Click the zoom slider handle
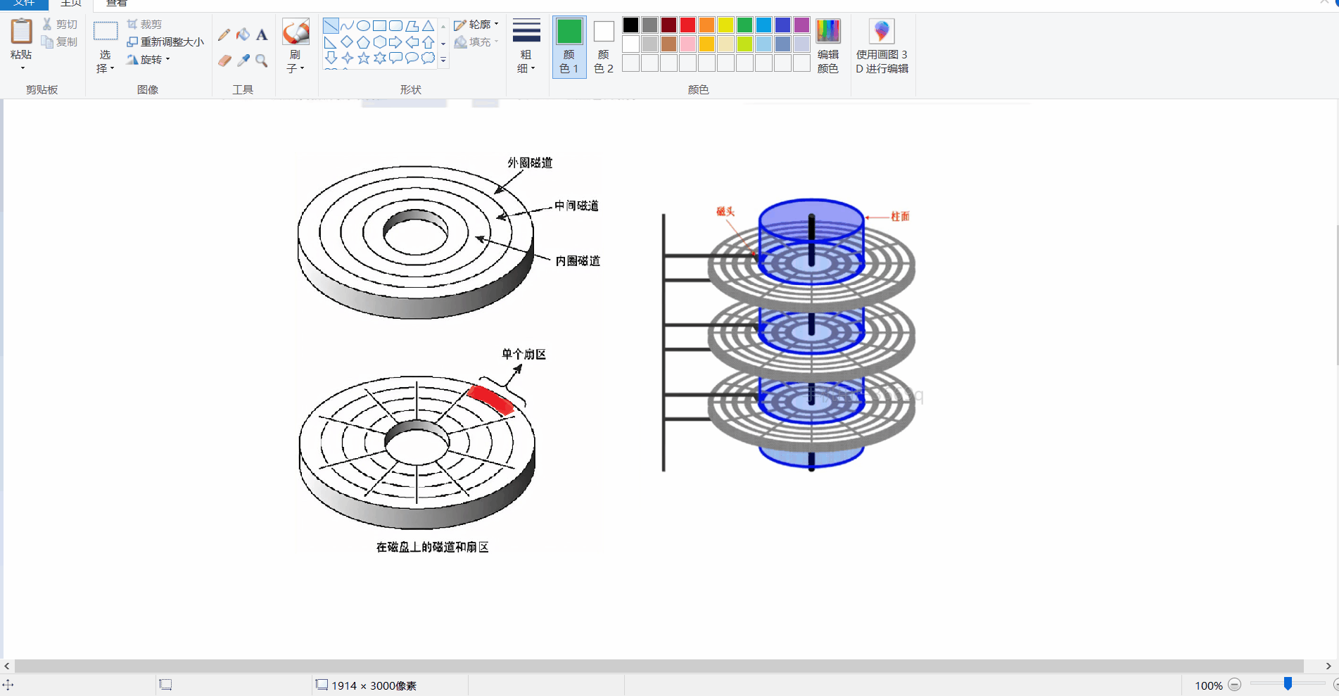1339x696 pixels. (x=1288, y=684)
